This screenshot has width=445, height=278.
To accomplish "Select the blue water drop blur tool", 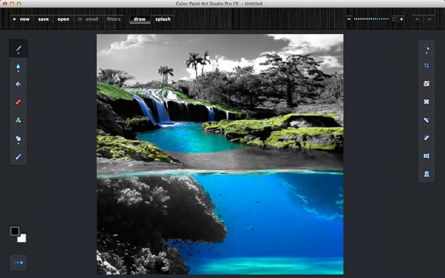I will pyautogui.click(x=18, y=66).
